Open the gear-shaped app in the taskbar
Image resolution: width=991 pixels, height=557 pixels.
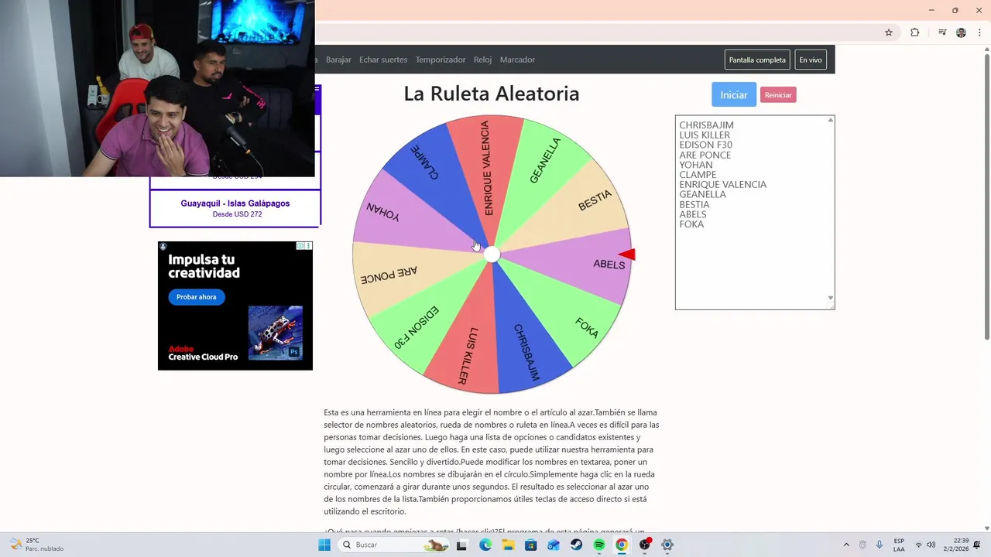point(667,545)
